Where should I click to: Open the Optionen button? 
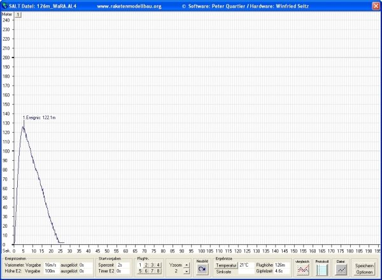pos(365,272)
